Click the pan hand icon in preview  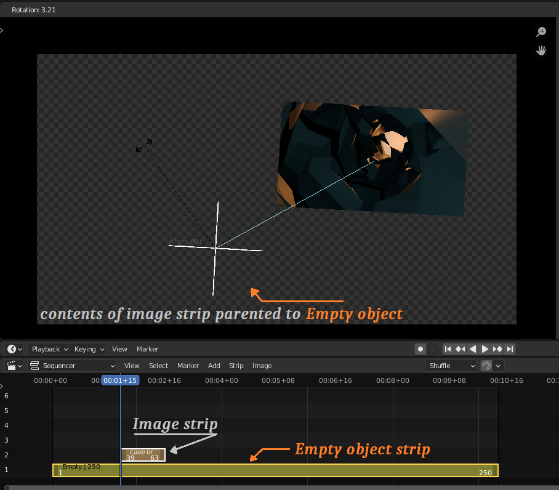point(541,50)
